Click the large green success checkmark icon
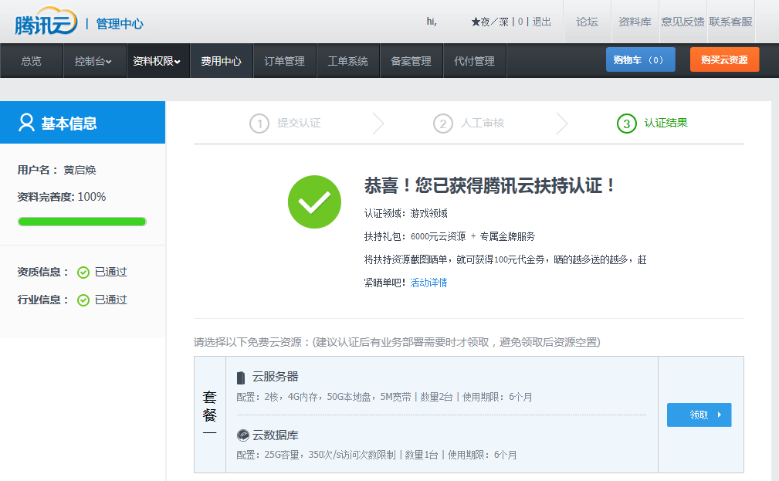Image resolution: width=779 pixels, height=481 pixels. click(314, 202)
